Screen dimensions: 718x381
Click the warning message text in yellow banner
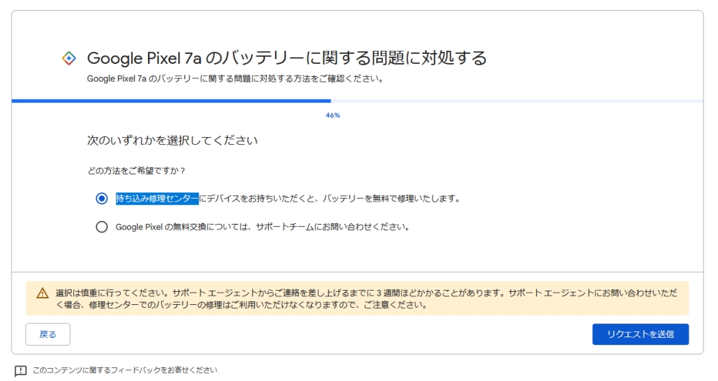367,298
